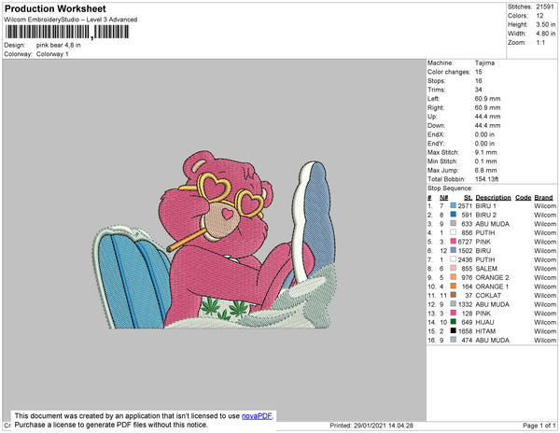Viewport: 560px width, 433px height.
Task: Click the ORANGE 1 color swatch
Action: [x=454, y=286]
